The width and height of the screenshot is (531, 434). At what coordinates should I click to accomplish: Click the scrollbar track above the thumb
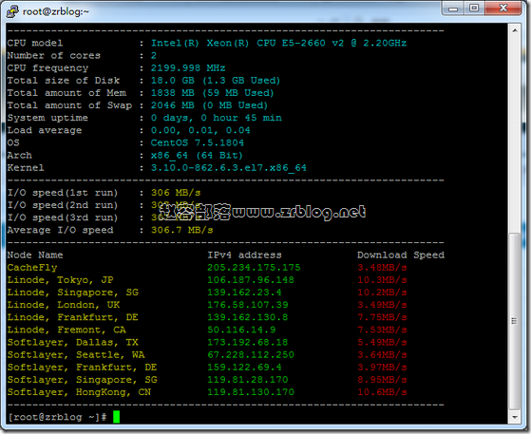click(x=515, y=135)
